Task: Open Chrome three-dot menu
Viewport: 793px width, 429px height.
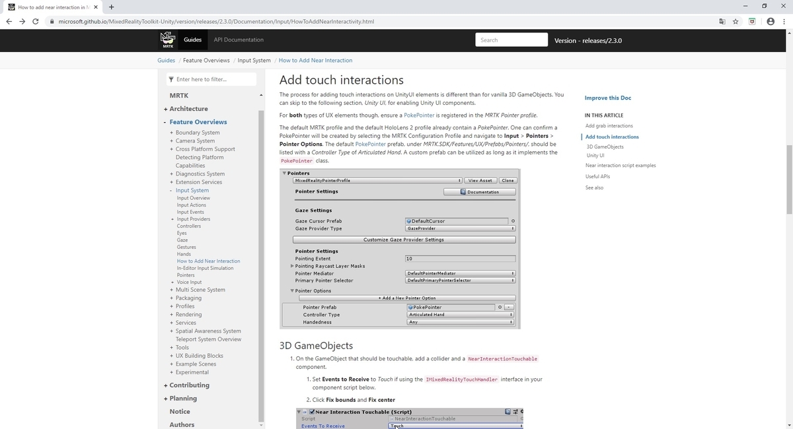Action: pos(784,21)
